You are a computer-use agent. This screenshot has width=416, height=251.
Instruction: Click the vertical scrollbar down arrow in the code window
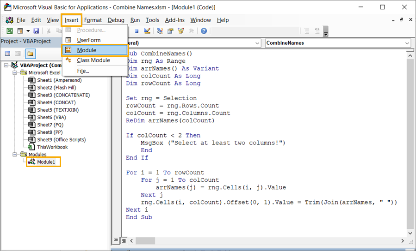point(410,233)
